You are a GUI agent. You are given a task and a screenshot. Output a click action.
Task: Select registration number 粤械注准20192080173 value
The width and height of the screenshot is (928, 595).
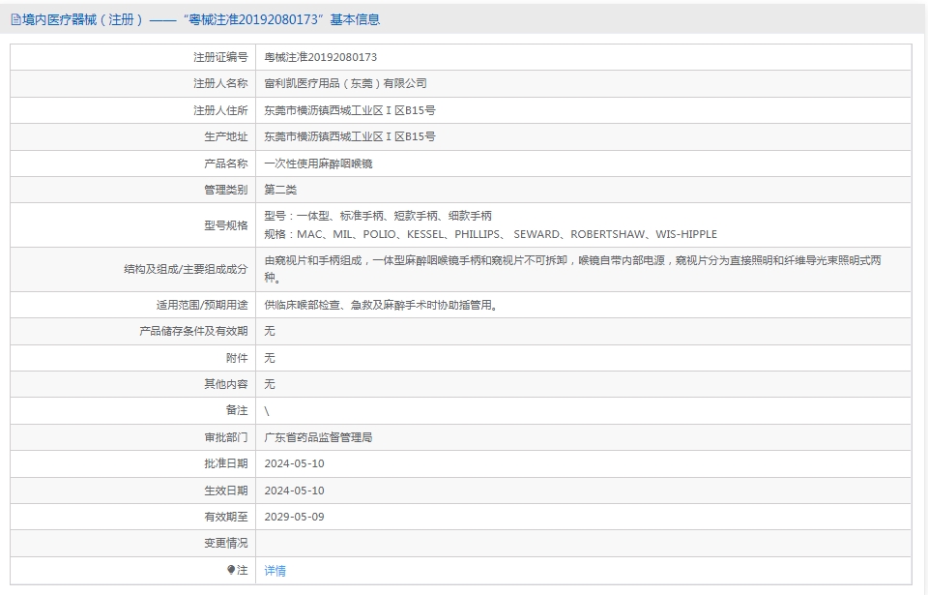tap(320, 57)
